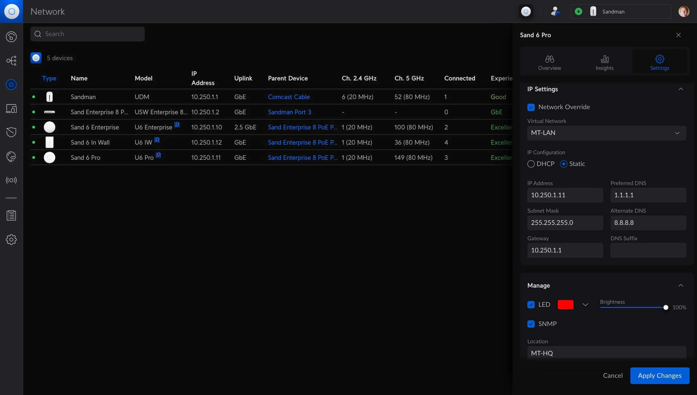The image size is (697, 395).
Task: Open the Client Devices sidebar icon
Action: (11, 108)
